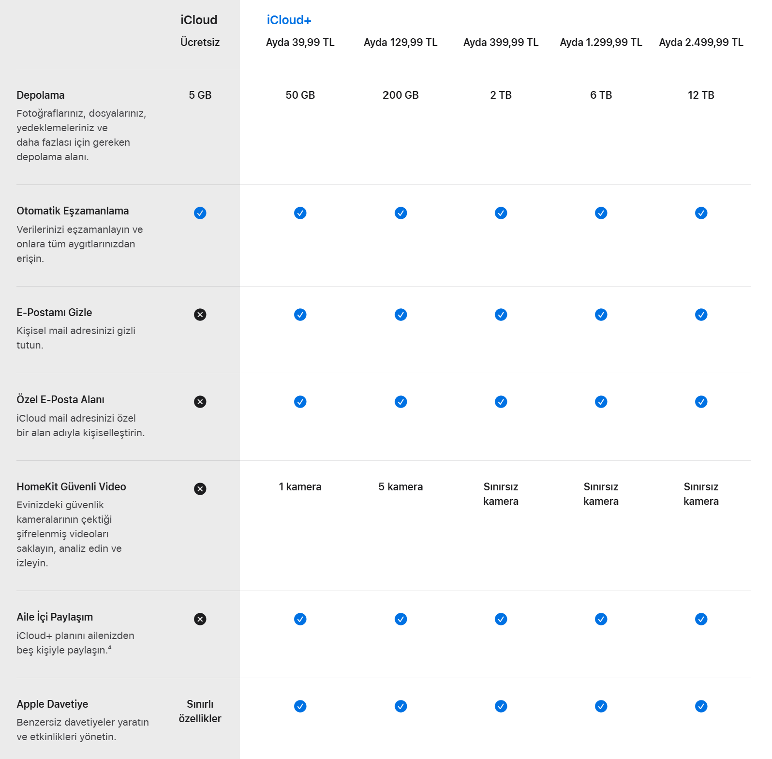Click the iCloud+ heading
The height and width of the screenshot is (759, 772).
click(289, 20)
